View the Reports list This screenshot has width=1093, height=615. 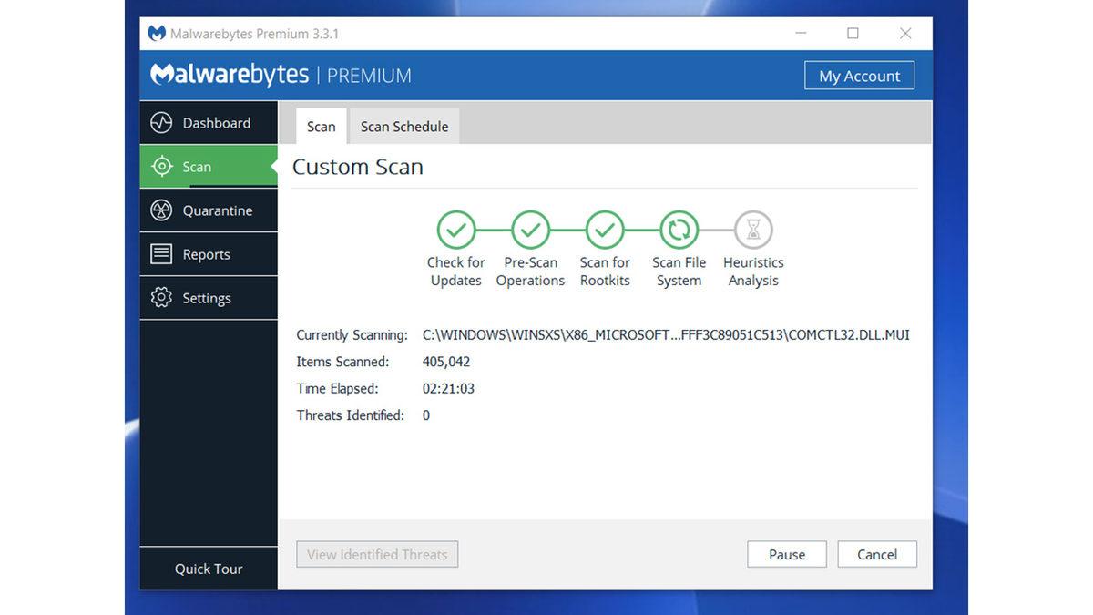click(x=208, y=253)
